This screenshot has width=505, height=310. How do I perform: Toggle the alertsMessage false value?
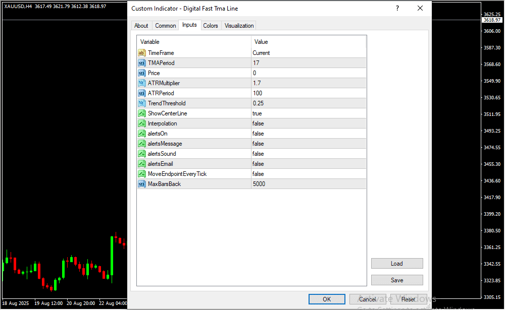point(309,144)
